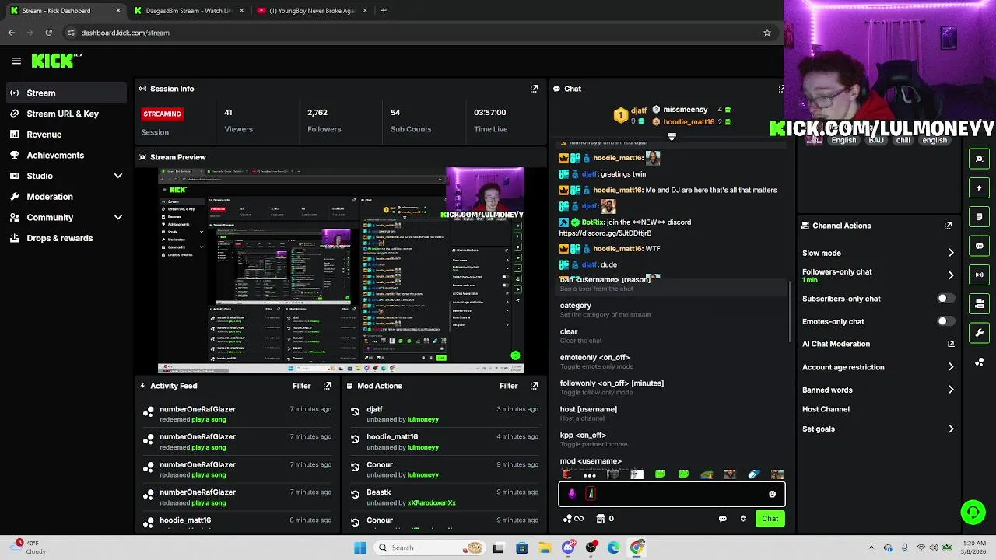The width and height of the screenshot is (996, 560).
Task: Open the channel points infinity icon
Action: point(573,519)
